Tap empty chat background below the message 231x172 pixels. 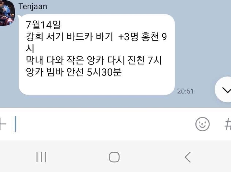(103, 102)
